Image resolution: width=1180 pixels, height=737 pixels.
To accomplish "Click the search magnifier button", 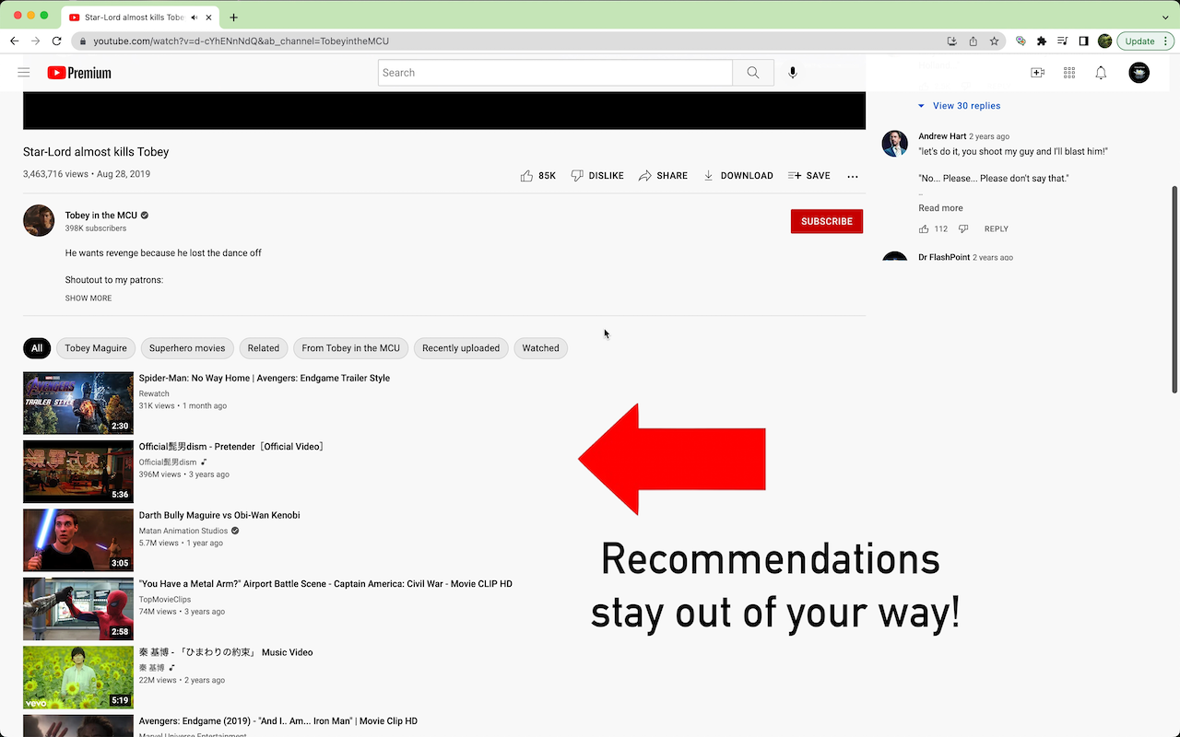I will [x=753, y=73].
